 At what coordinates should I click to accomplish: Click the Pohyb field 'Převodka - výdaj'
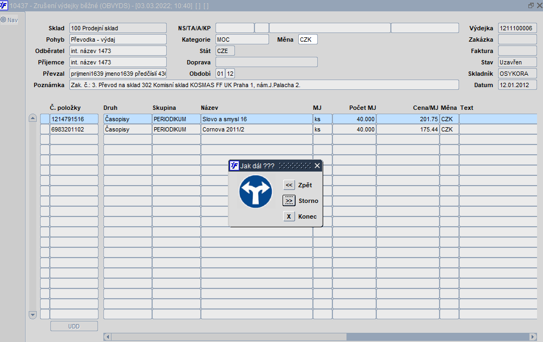117,40
